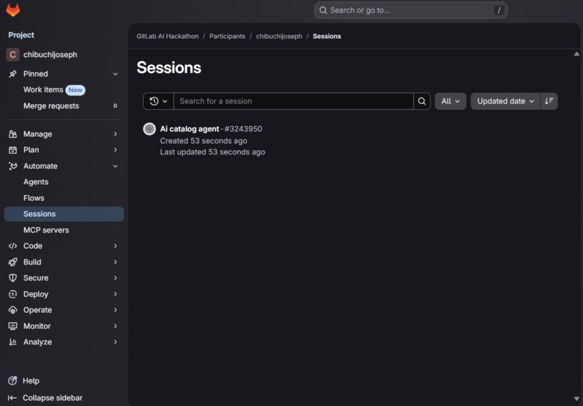Screen dimensions: 583x406
Task: Click the Pinned pin icon
Action: pos(12,74)
